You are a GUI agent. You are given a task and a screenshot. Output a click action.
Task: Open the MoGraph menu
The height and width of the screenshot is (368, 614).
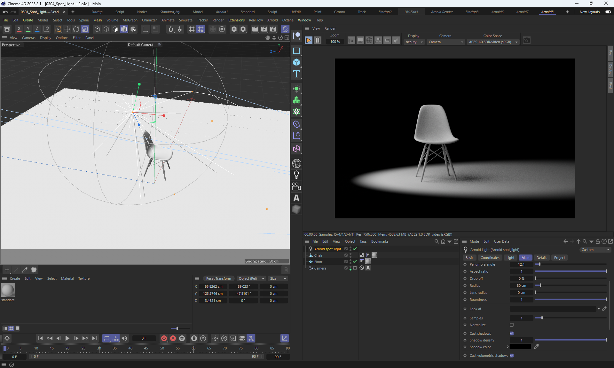[130, 20]
